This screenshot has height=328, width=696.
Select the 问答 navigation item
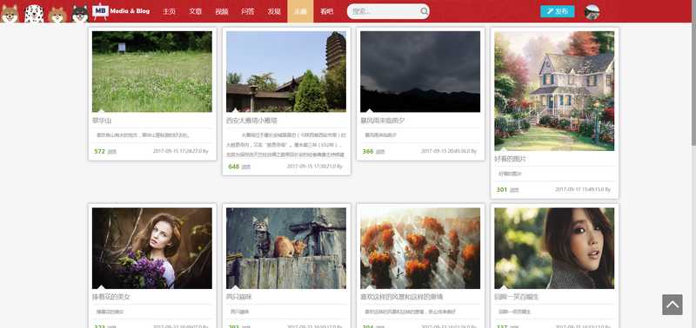click(248, 11)
